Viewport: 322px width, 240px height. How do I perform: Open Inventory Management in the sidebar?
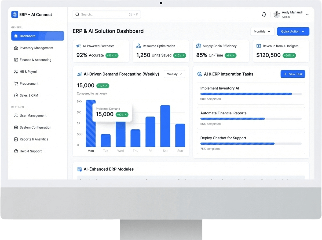click(36, 48)
